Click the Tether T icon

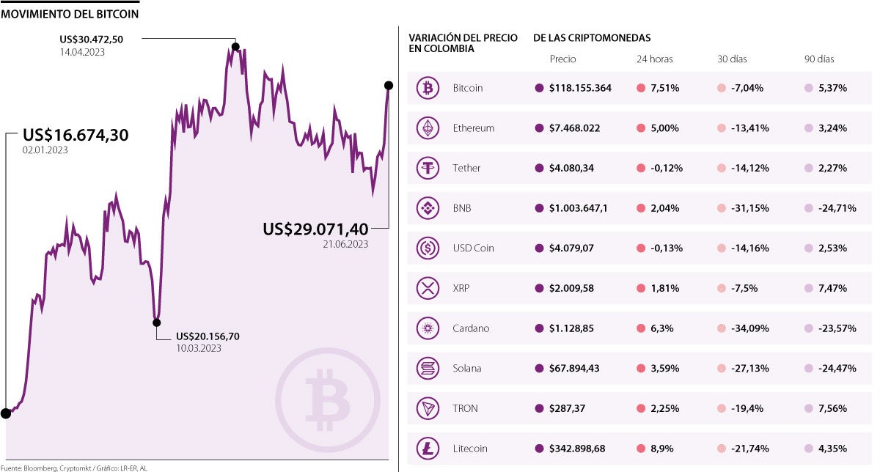[427, 168]
